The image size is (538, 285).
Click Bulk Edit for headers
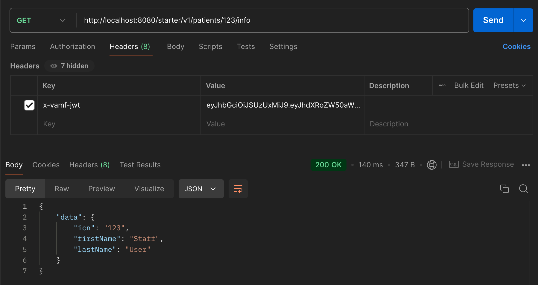point(469,85)
